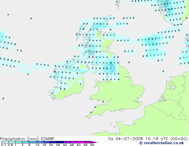189x146 pixels.
Task: Click the legend label '40'
Action: tap(78, 145)
